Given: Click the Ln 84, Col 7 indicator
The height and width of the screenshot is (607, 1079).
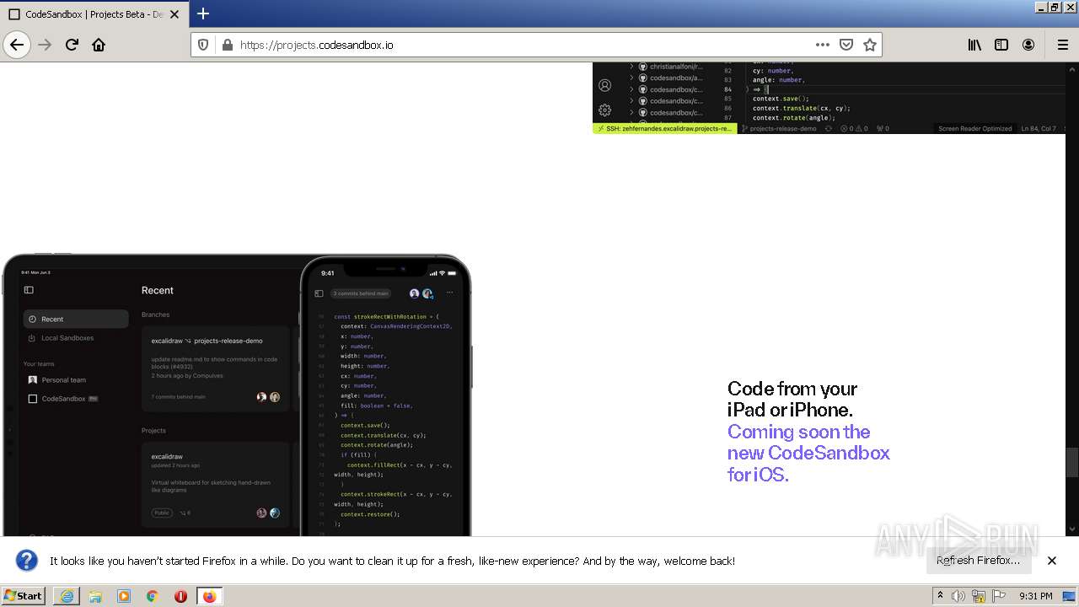Looking at the screenshot, I should tap(1039, 129).
